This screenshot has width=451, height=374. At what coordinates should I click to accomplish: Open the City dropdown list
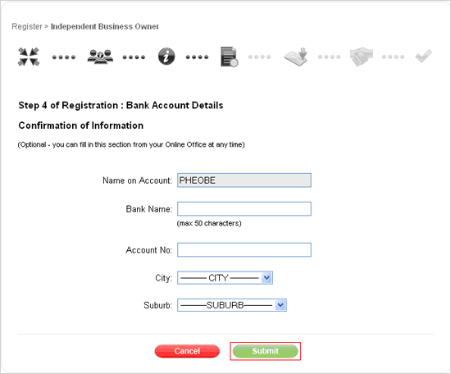(x=225, y=278)
